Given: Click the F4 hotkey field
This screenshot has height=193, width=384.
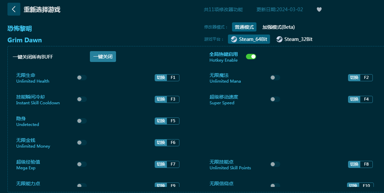Looking at the screenshot, I should click(366, 99).
